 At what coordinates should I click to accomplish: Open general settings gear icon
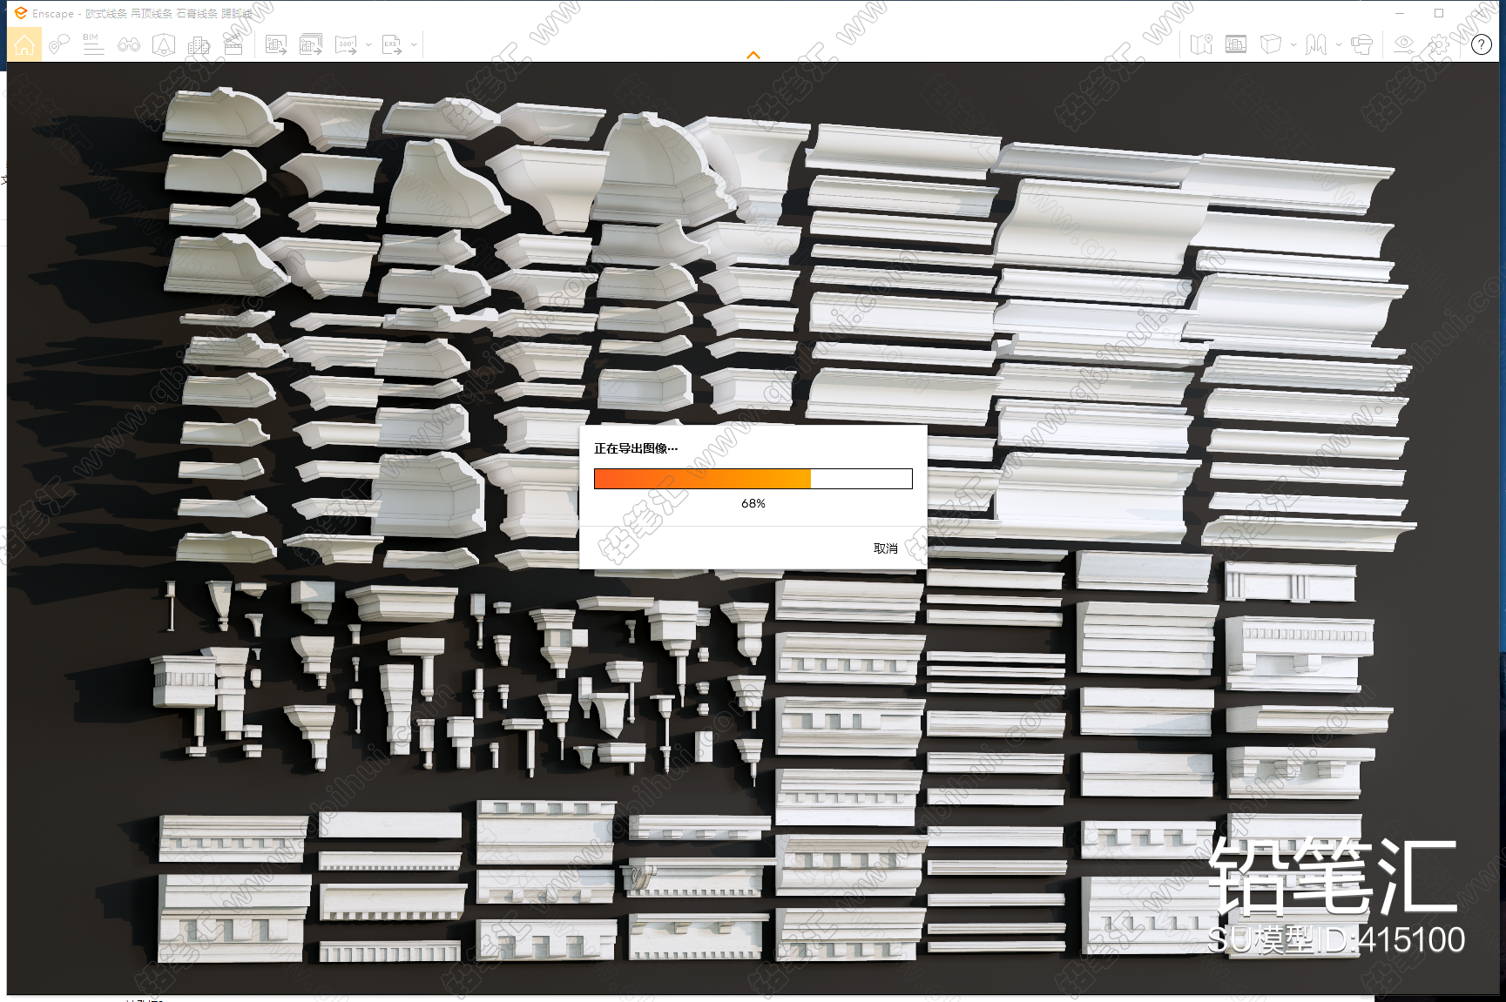[1439, 44]
